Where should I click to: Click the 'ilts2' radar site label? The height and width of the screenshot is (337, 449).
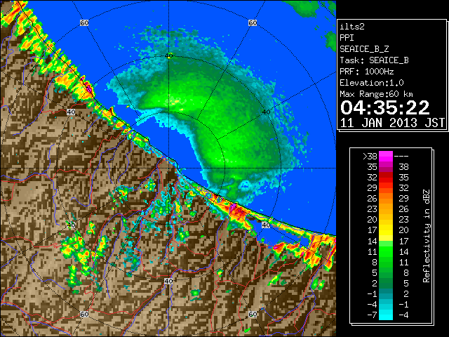352,27
